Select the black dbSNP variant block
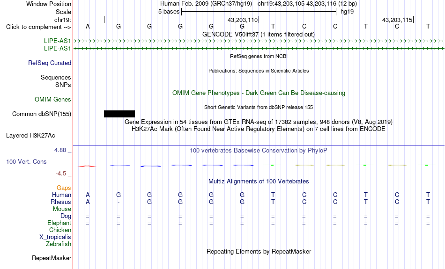 119,114
